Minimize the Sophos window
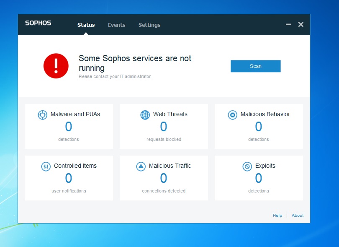Viewport: 339px width, 247px height. (288, 24)
